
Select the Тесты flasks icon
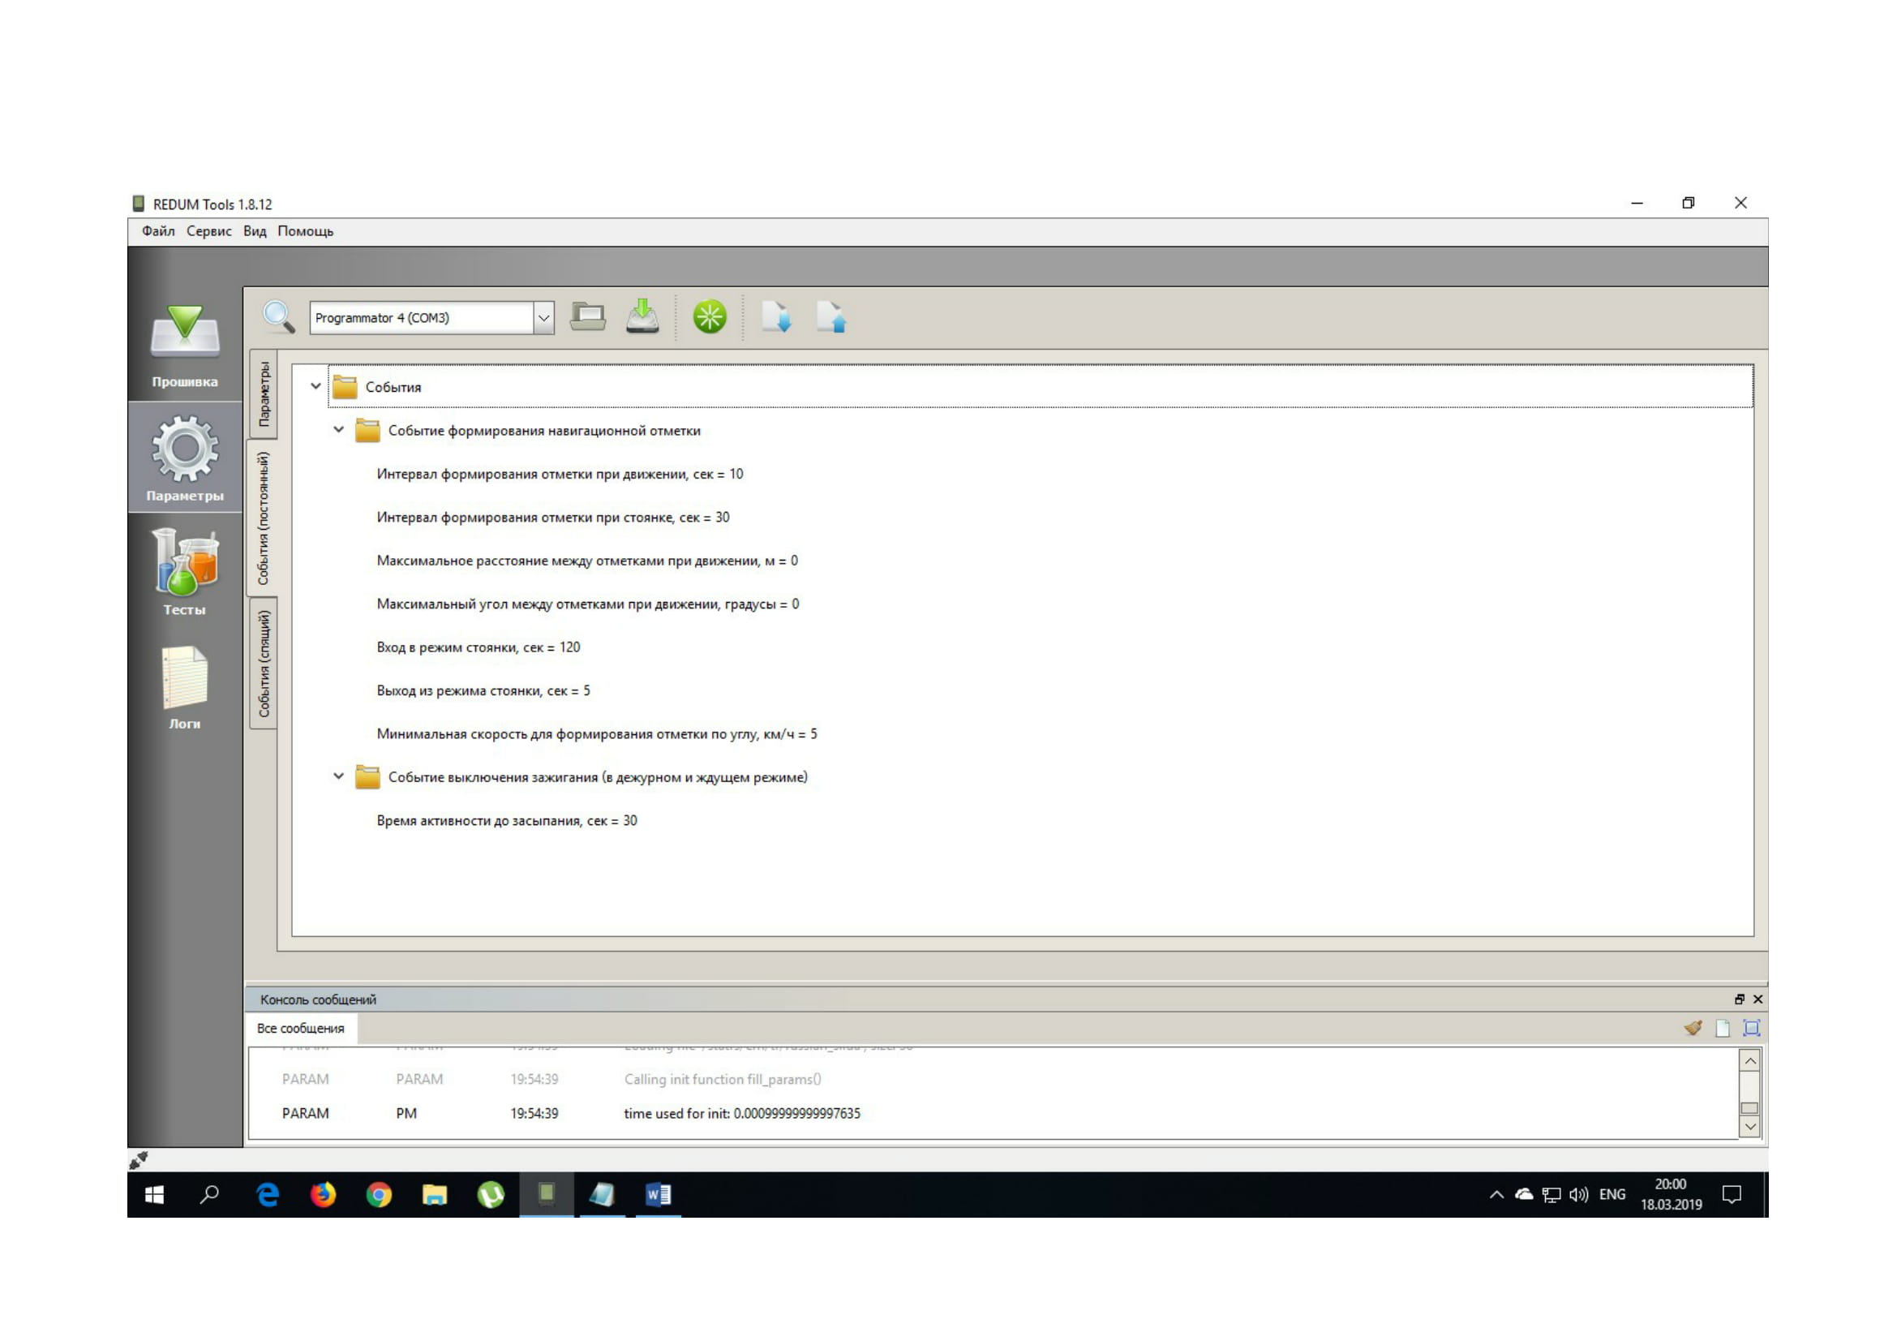pos(184,571)
